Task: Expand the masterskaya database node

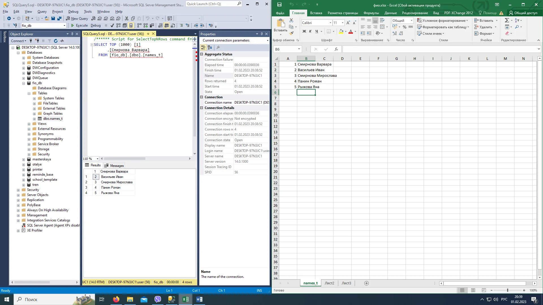Action: (24, 160)
